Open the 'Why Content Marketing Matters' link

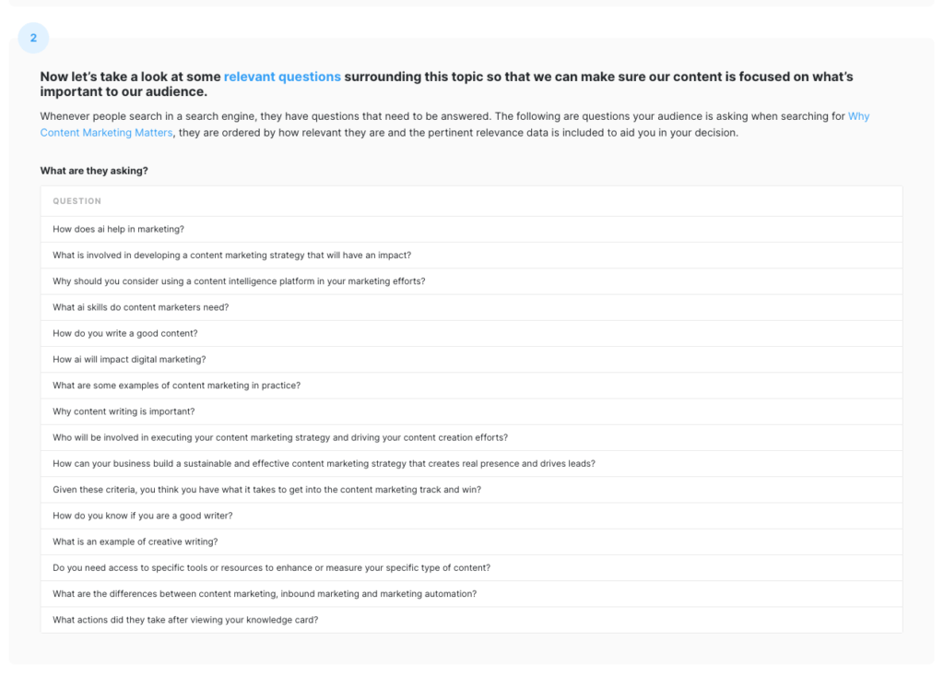click(x=106, y=133)
